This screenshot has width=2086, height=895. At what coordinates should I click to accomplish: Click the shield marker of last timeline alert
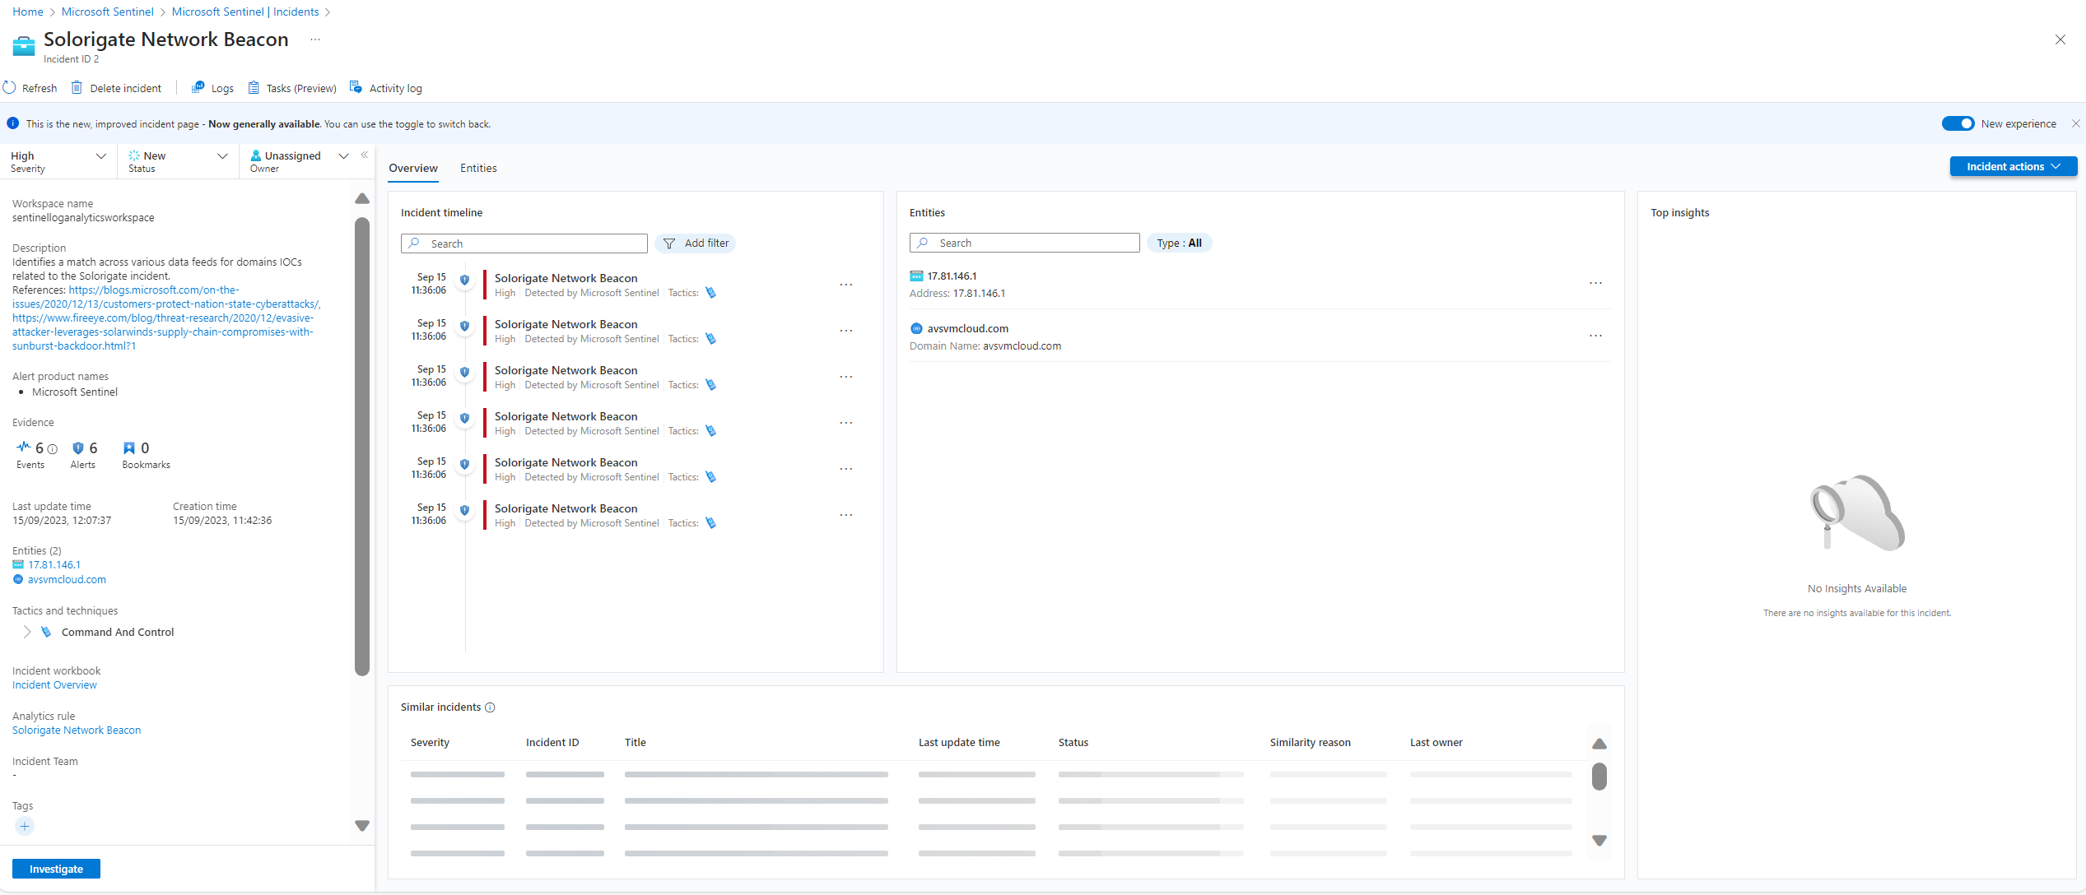(x=464, y=510)
